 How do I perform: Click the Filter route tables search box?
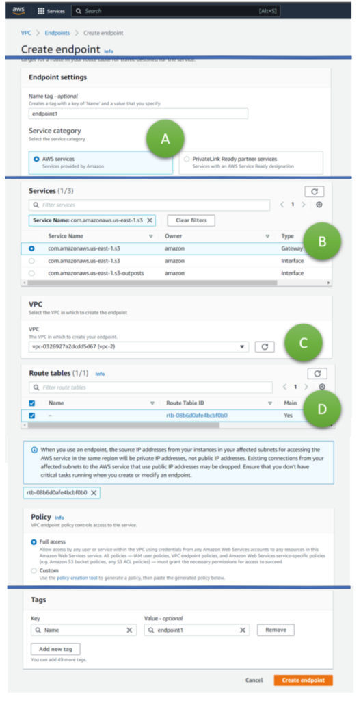pos(150,387)
